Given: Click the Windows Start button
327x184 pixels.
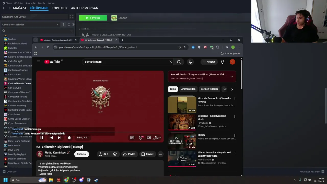Looking at the screenshot, I should coord(5,180).
